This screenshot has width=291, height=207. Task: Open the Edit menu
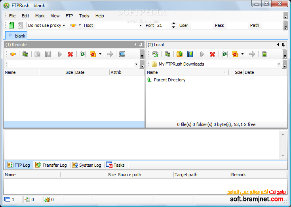(x=25, y=16)
